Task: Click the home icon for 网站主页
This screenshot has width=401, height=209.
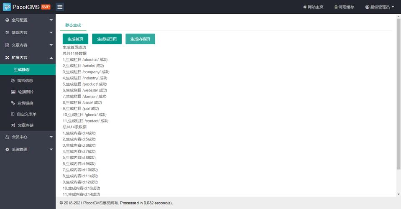Action: [x=305, y=7]
